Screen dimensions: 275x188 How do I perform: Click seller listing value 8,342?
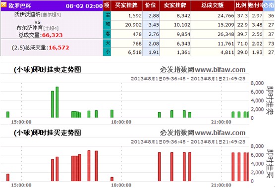coord(183,16)
